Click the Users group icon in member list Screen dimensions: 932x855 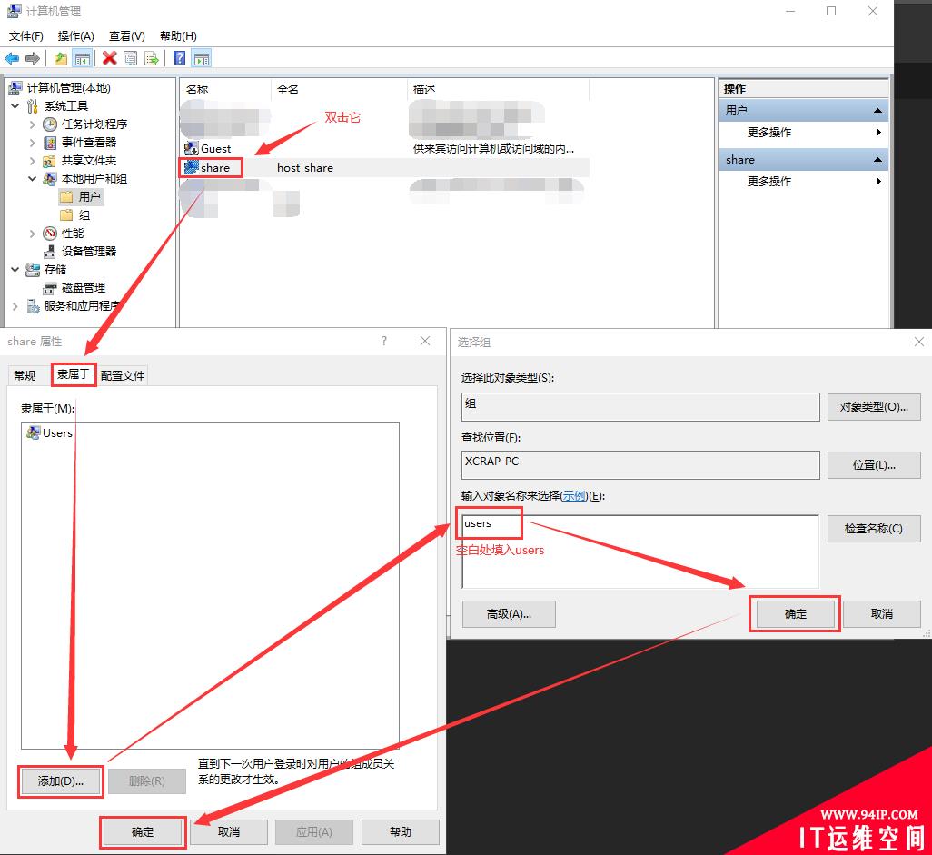(x=34, y=432)
